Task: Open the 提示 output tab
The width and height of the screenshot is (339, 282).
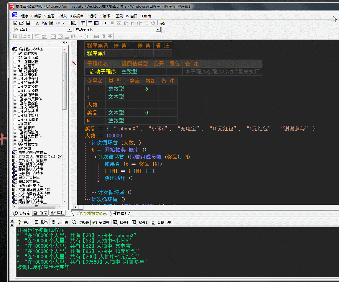Action: coord(24,222)
